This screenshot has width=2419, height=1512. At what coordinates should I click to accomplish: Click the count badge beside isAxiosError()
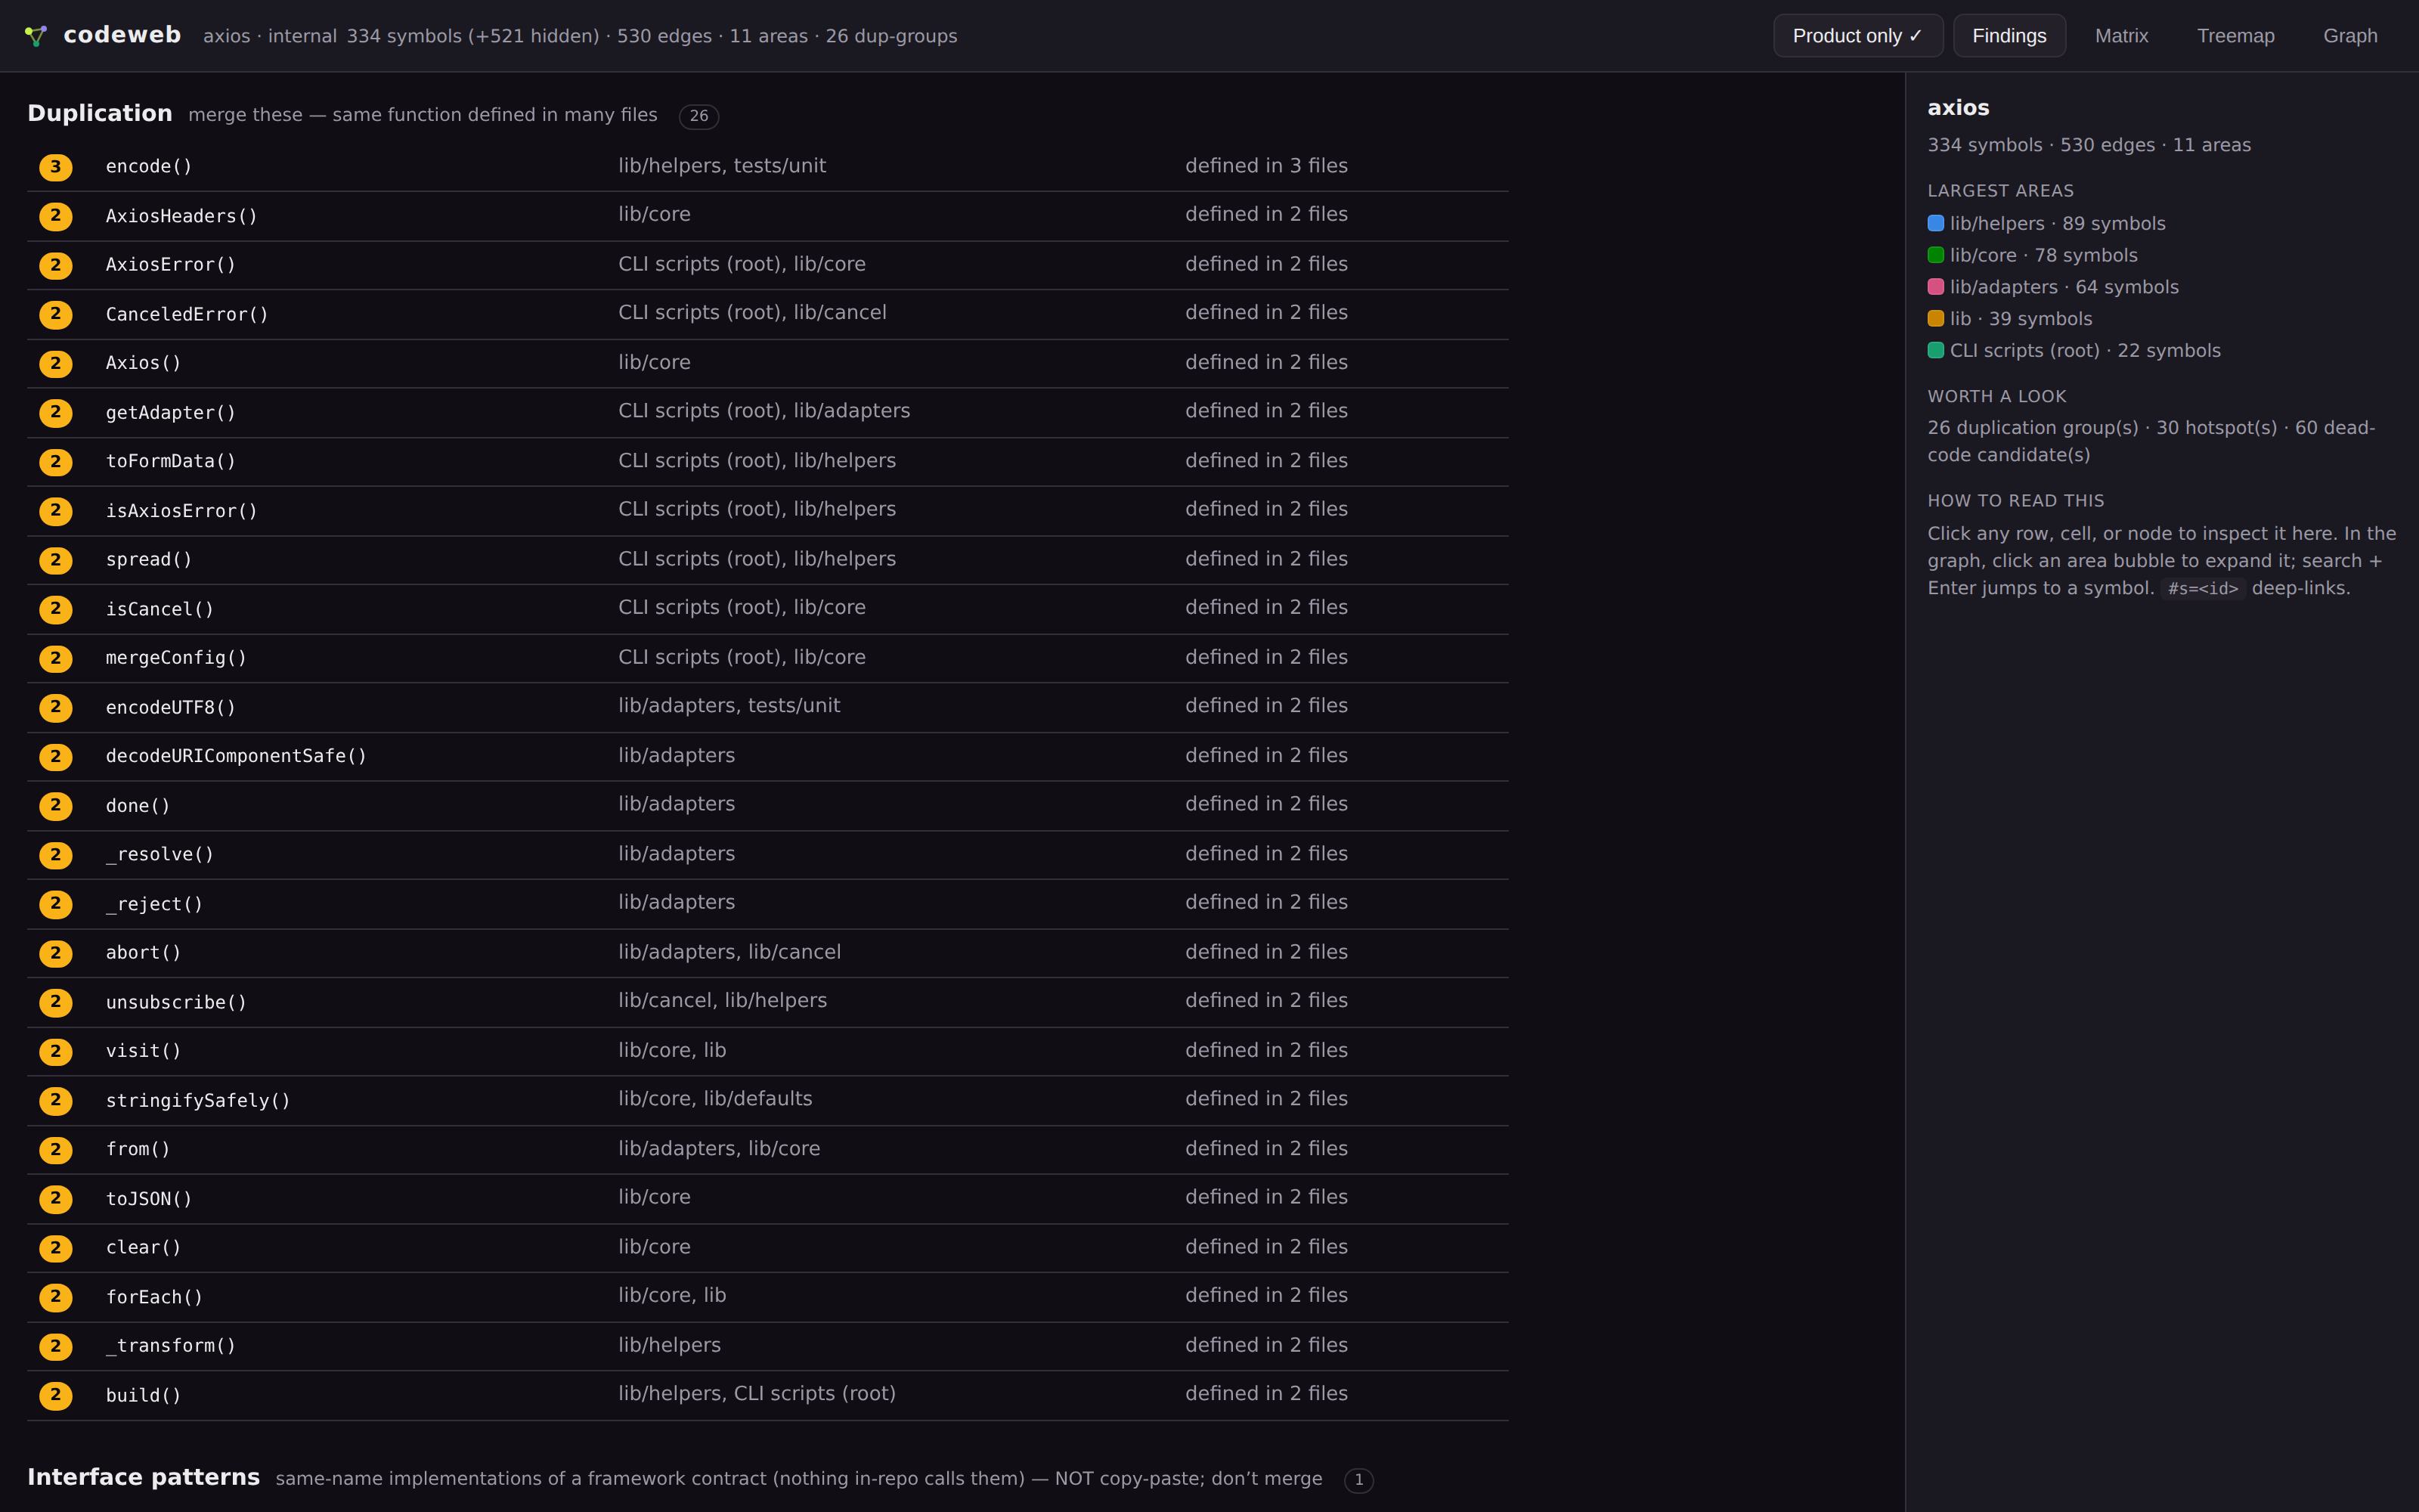[56, 511]
